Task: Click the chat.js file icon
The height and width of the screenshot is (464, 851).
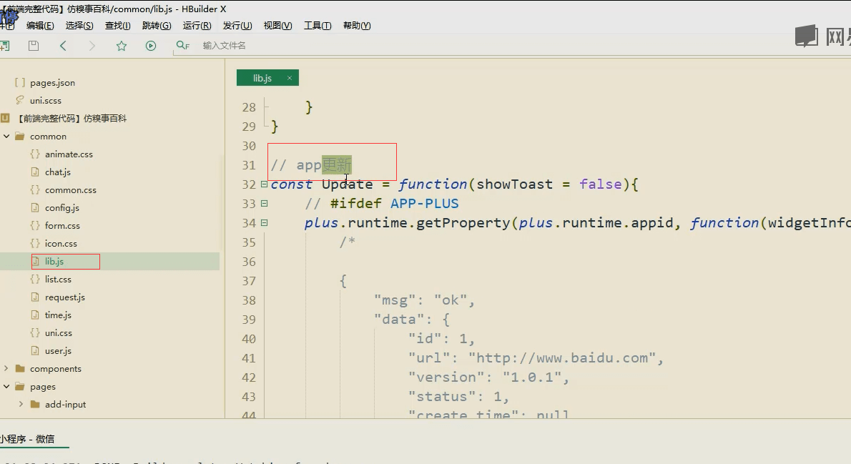Action: [x=35, y=172]
